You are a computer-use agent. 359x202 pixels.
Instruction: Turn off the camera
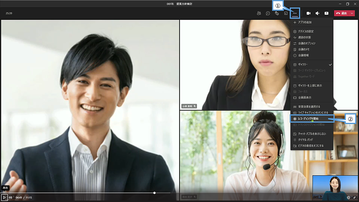(x=308, y=13)
